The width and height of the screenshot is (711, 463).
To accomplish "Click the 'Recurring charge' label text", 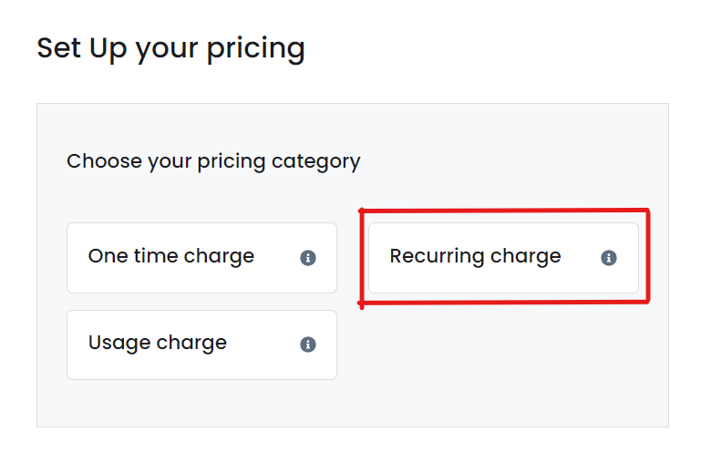I will click(x=475, y=257).
